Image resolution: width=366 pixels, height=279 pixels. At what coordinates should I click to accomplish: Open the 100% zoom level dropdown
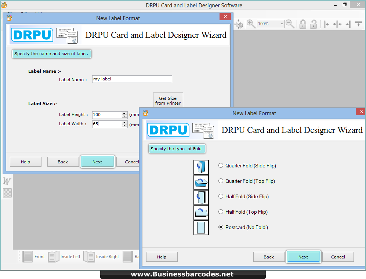[x=282, y=24]
